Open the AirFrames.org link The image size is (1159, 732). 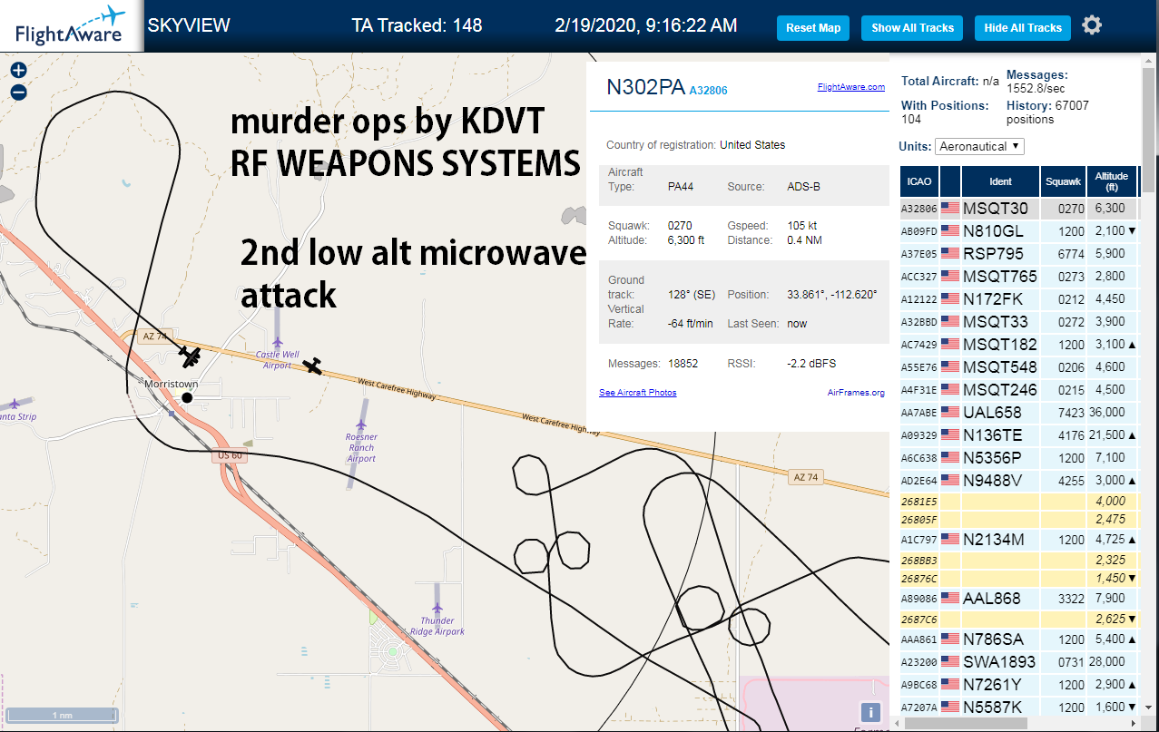coord(856,393)
